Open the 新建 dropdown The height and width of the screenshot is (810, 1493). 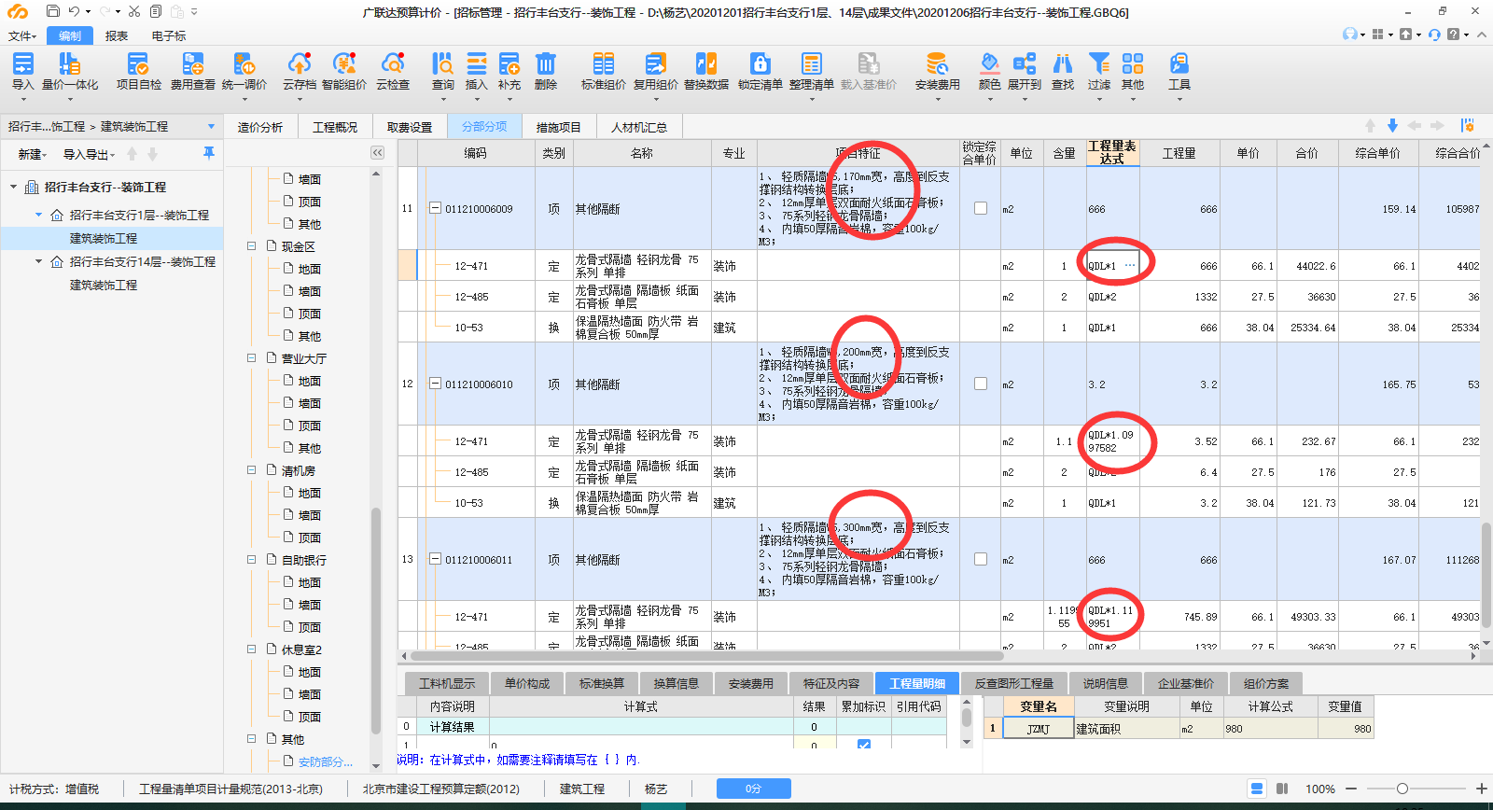33,154
